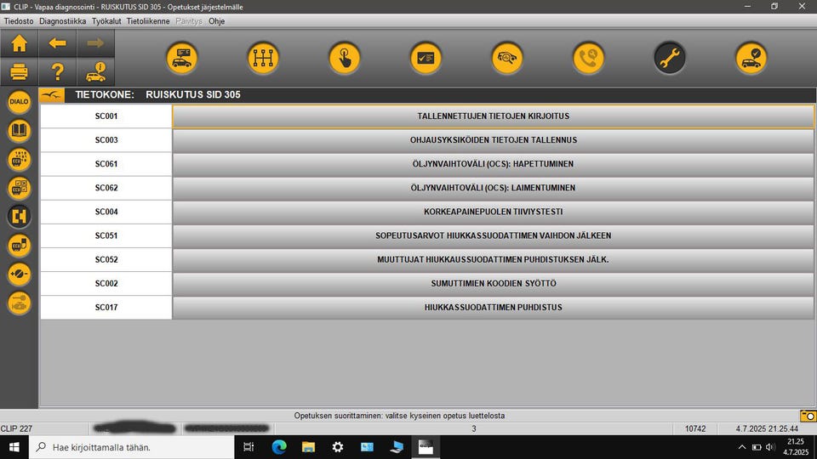Open the car magnifier diagnostic icon
This screenshot has height=459, width=817.
pyautogui.click(x=507, y=58)
